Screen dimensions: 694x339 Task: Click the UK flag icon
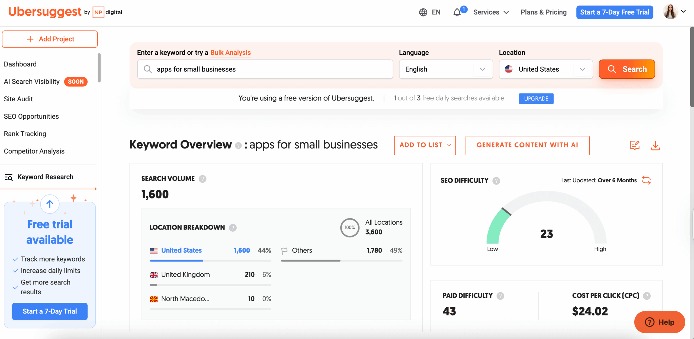pyautogui.click(x=154, y=275)
